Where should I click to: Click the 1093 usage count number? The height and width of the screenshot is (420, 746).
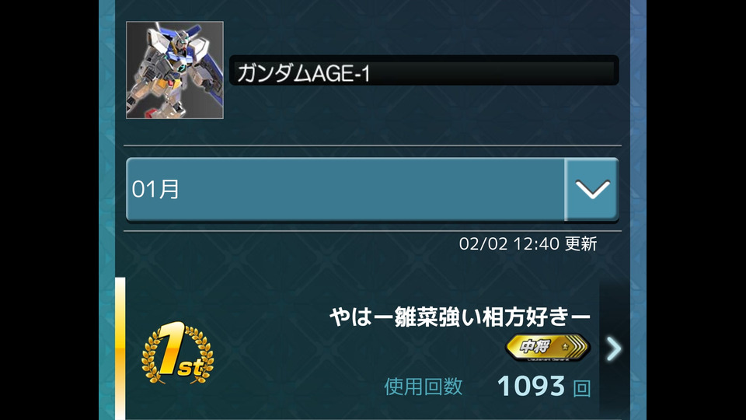point(531,386)
